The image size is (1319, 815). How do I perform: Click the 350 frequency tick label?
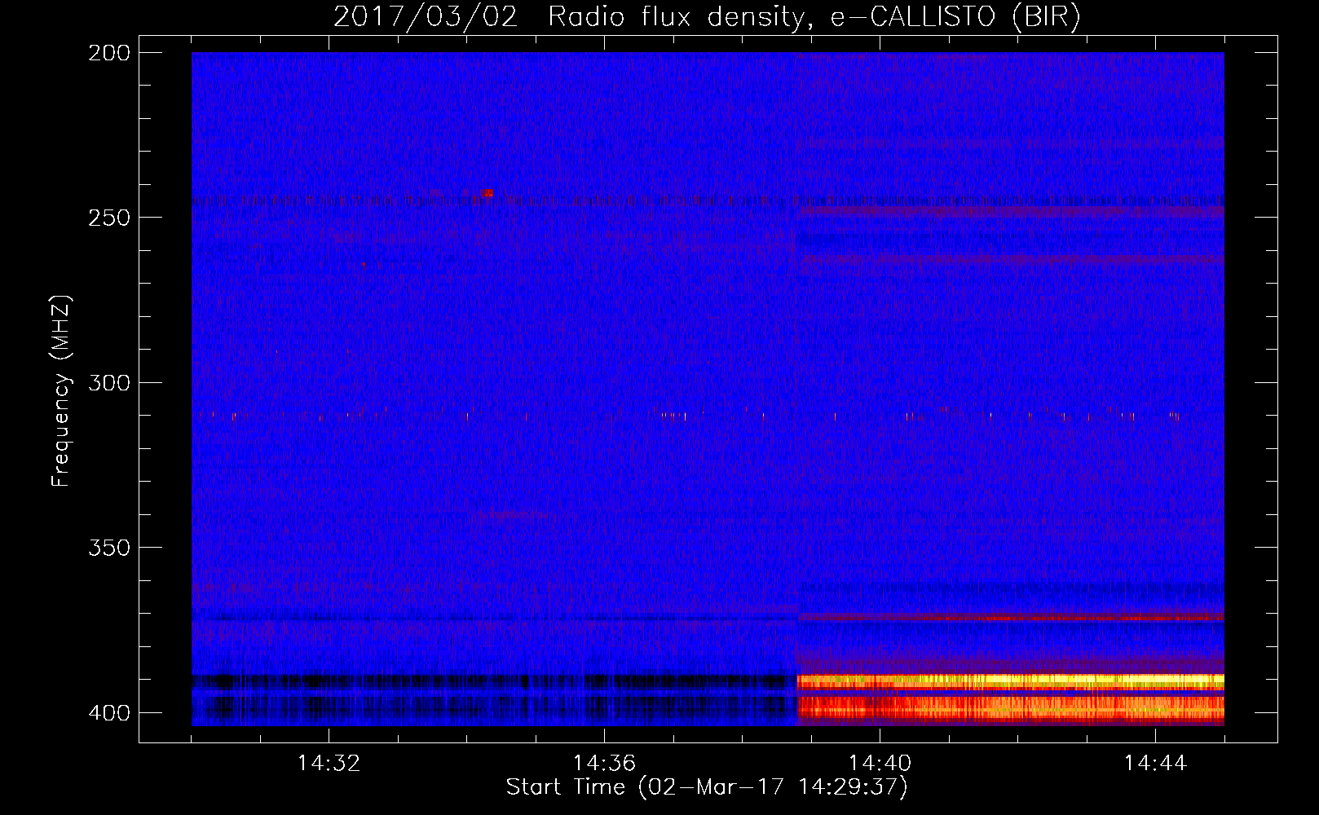point(109,548)
